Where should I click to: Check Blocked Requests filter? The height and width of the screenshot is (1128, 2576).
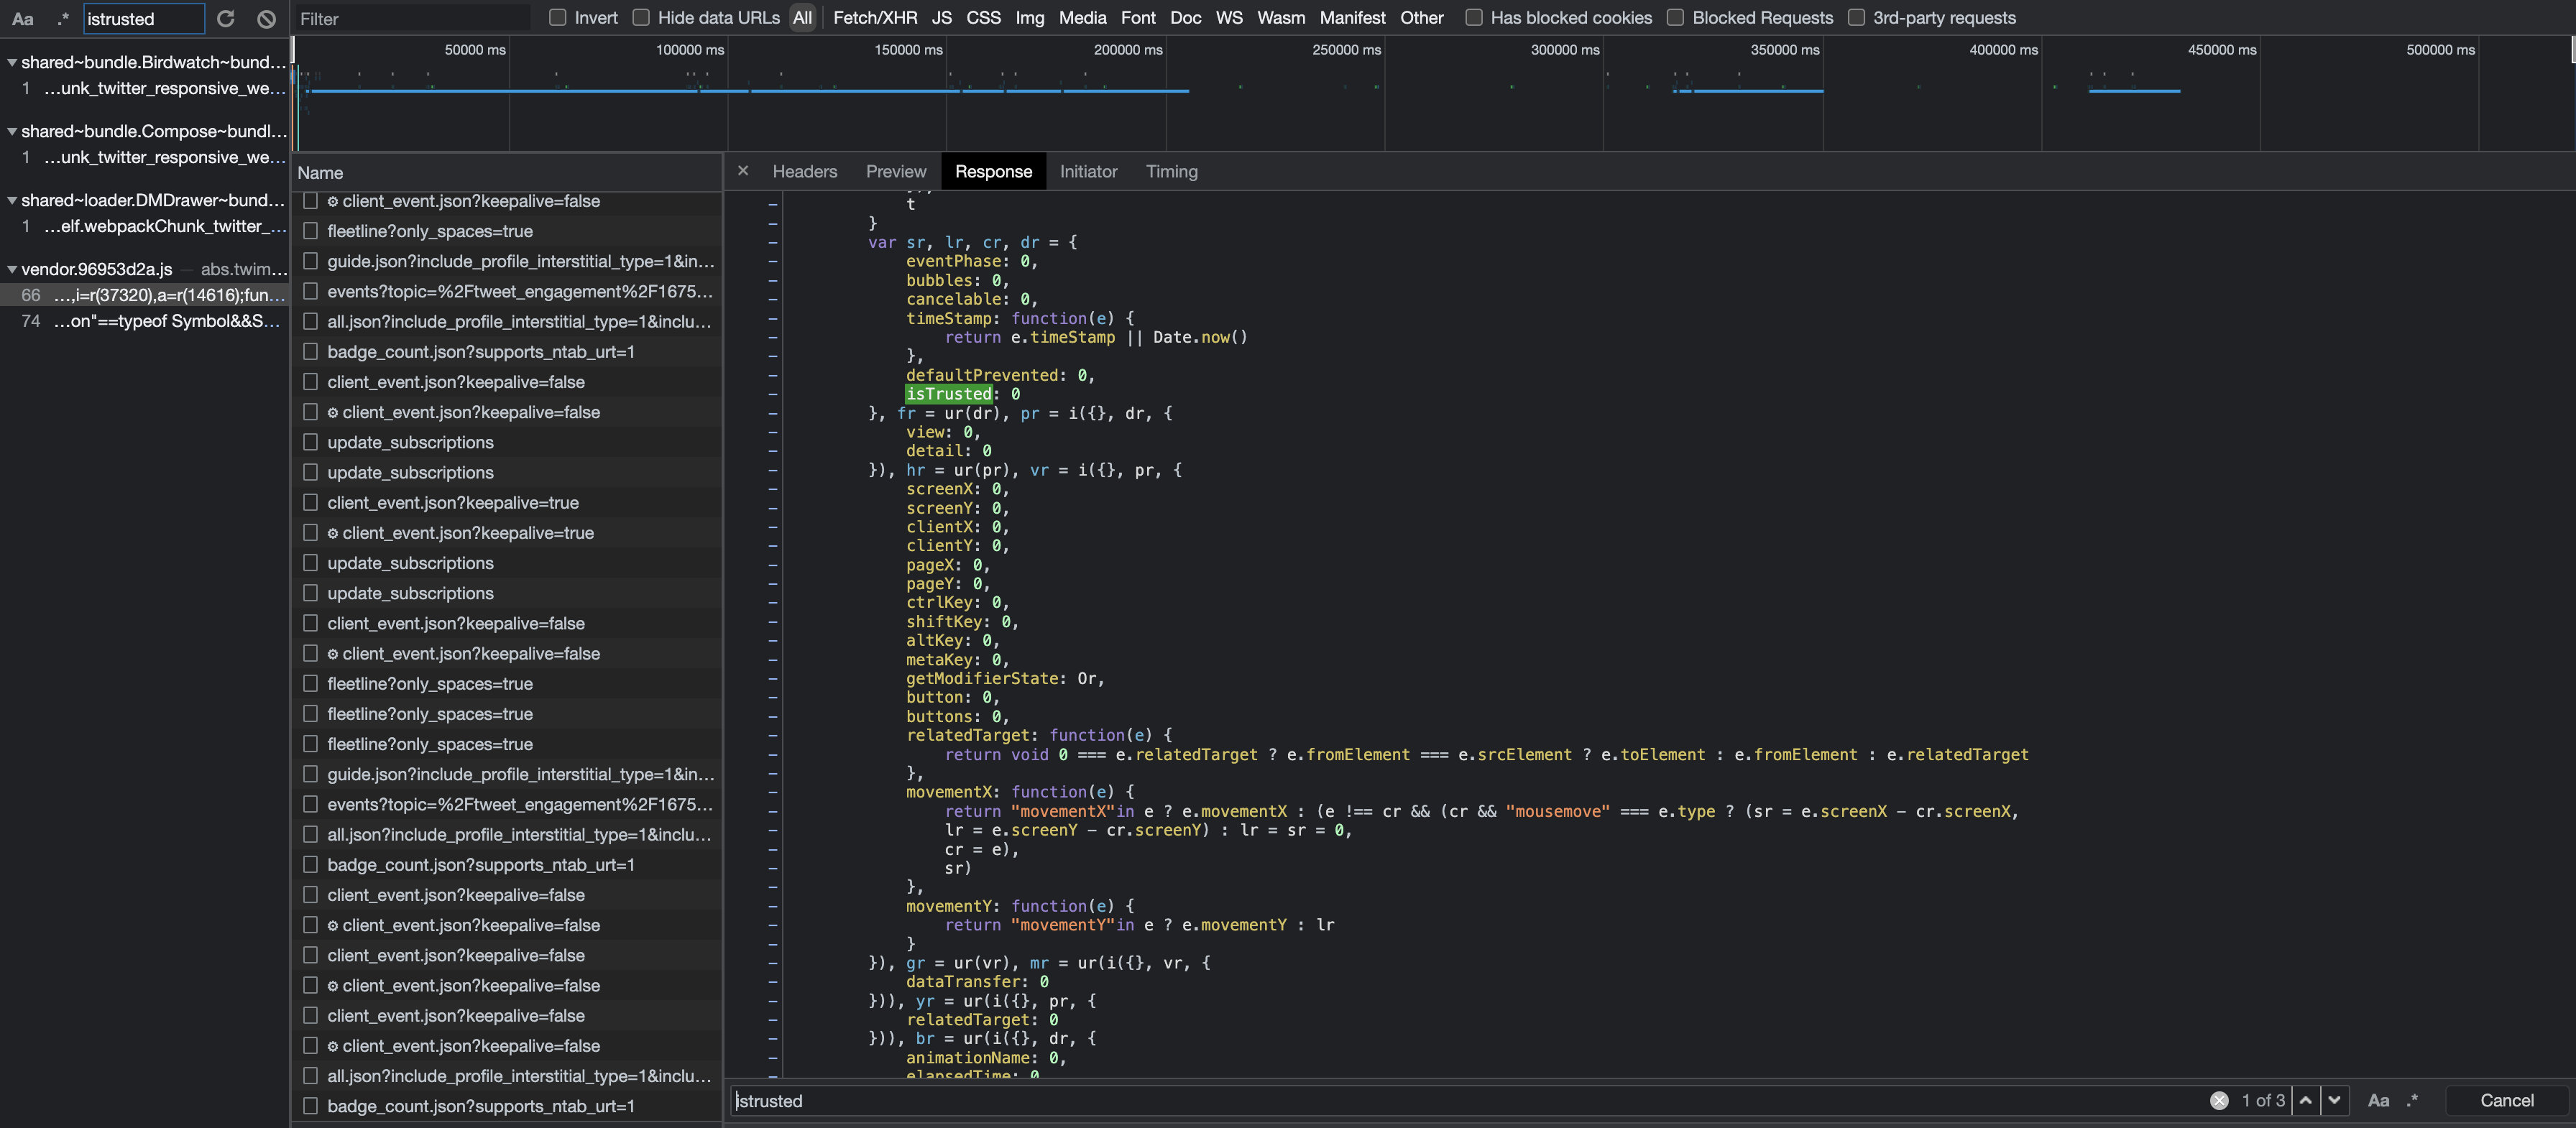coord(1675,18)
